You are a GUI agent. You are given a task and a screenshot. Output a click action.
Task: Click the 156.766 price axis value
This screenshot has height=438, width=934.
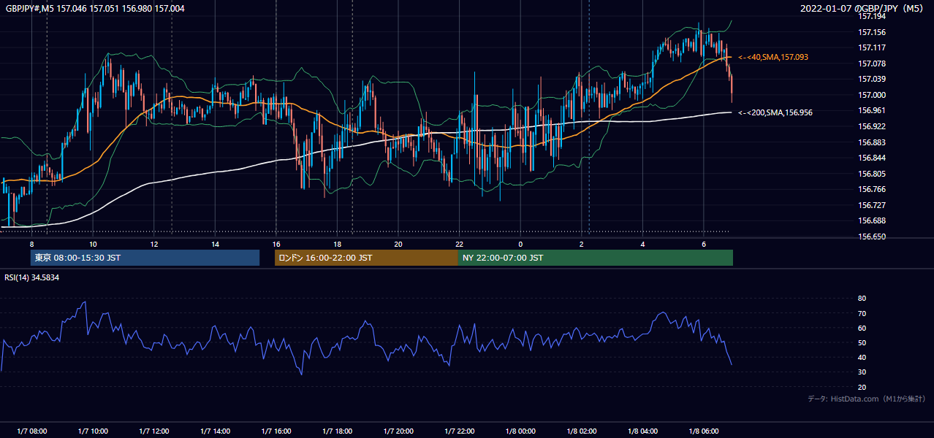tap(871, 189)
